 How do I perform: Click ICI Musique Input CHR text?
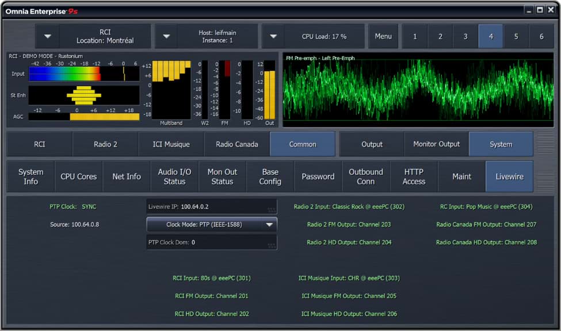pyautogui.click(x=349, y=278)
